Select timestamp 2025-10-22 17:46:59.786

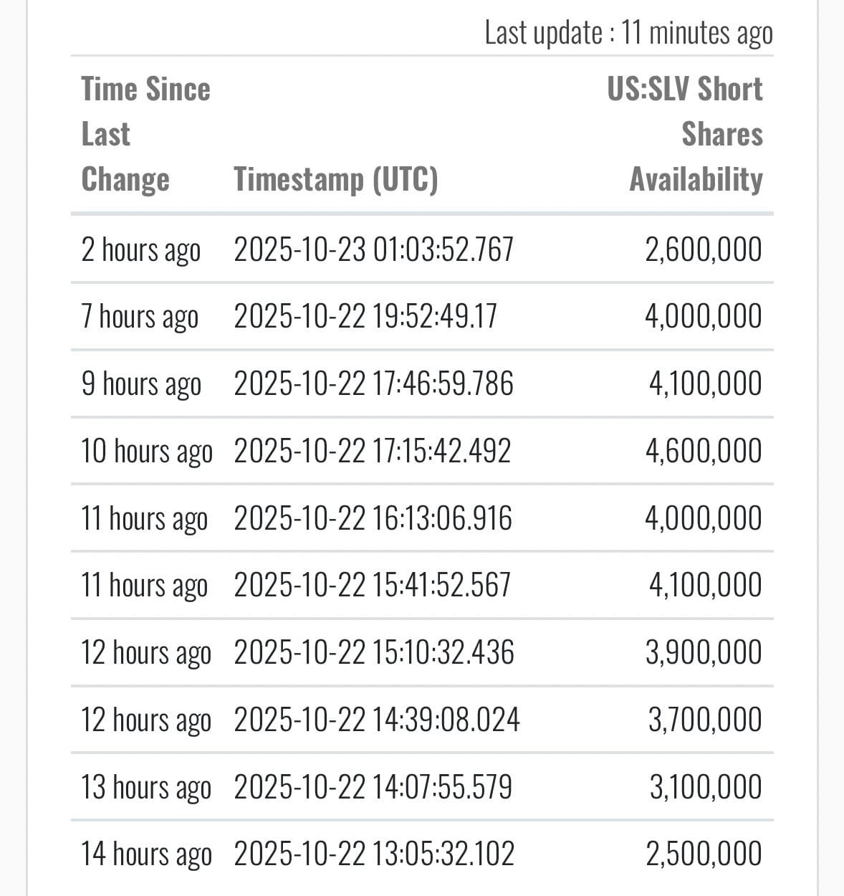(373, 383)
